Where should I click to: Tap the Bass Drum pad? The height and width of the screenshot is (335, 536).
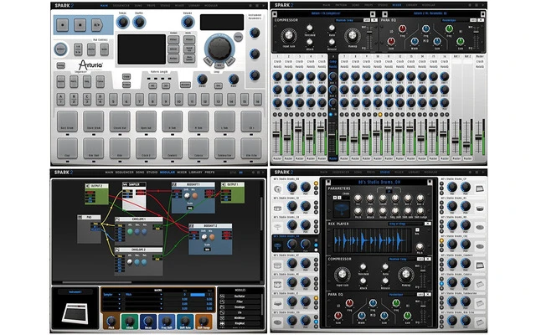pyautogui.click(x=67, y=121)
